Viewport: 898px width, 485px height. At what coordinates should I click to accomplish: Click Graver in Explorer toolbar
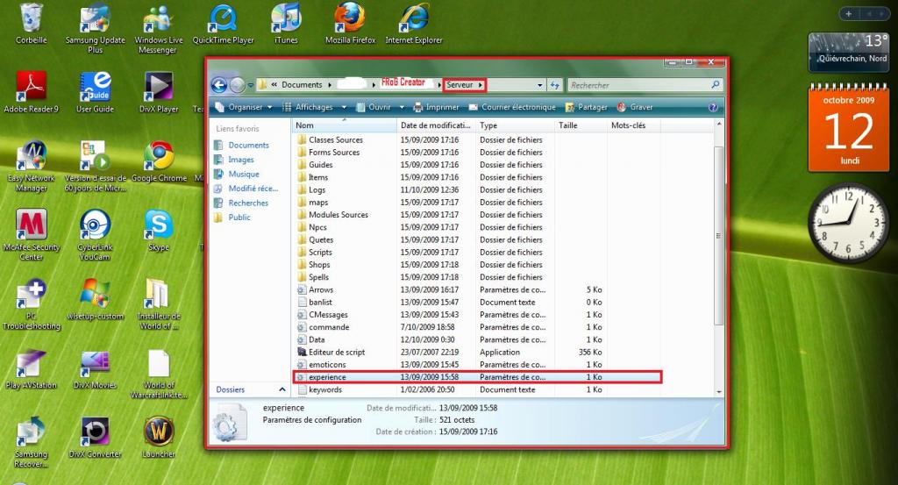point(635,107)
